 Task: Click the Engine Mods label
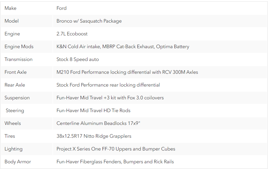click(19, 47)
